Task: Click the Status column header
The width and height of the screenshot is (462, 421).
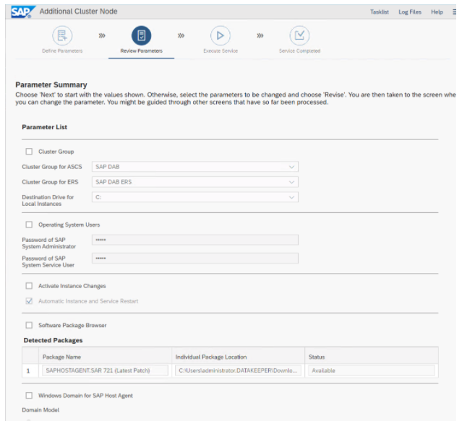Action: (x=317, y=357)
